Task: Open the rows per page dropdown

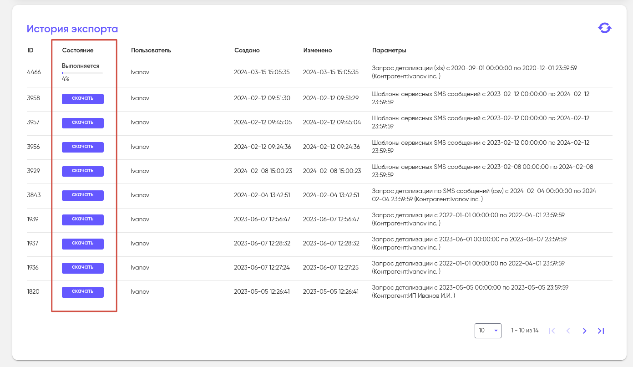Action: point(488,331)
